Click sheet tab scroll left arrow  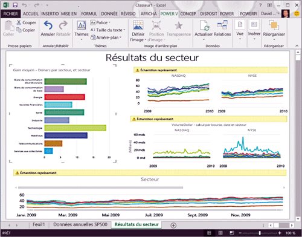click(9, 225)
